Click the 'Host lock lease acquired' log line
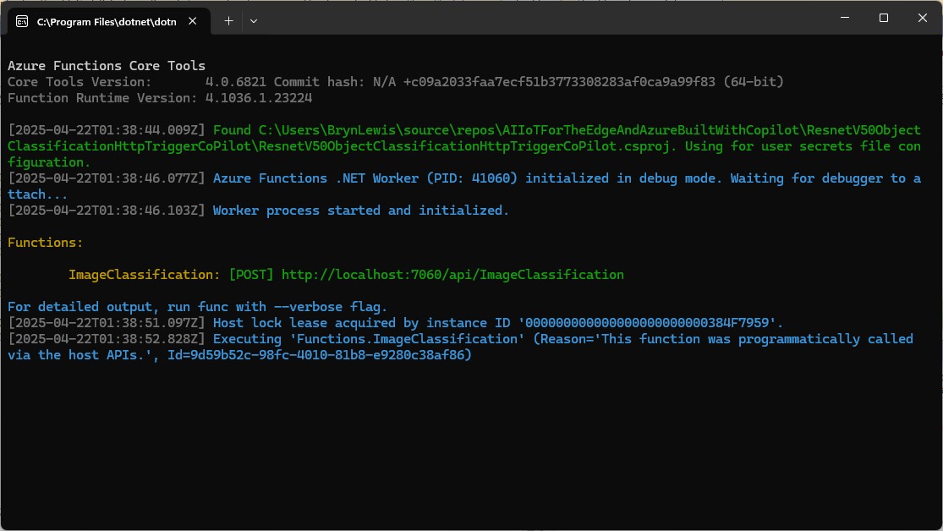The width and height of the screenshot is (943, 531). click(x=498, y=323)
